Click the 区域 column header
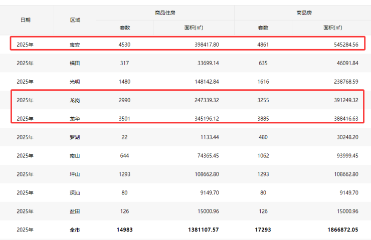This screenshot has height=240, width=371. coord(75,20)
